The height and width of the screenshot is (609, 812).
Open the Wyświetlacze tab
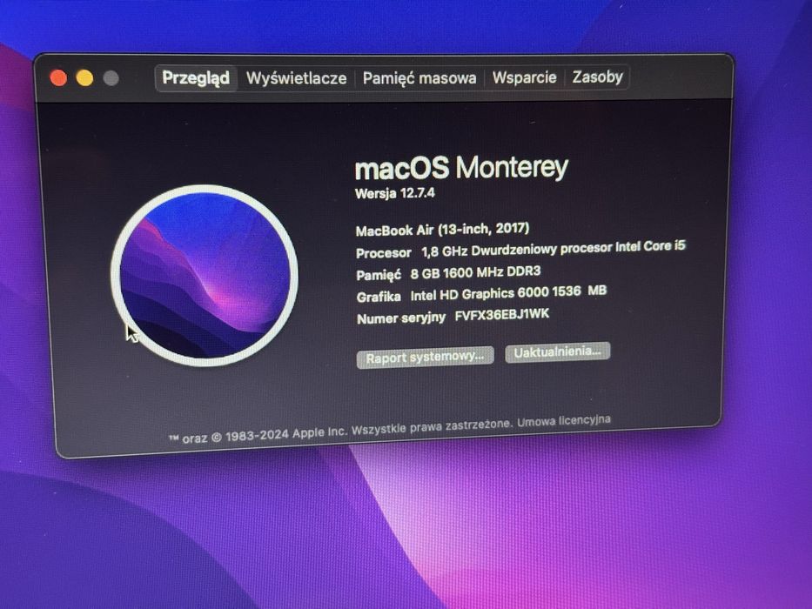coord(296,78)
